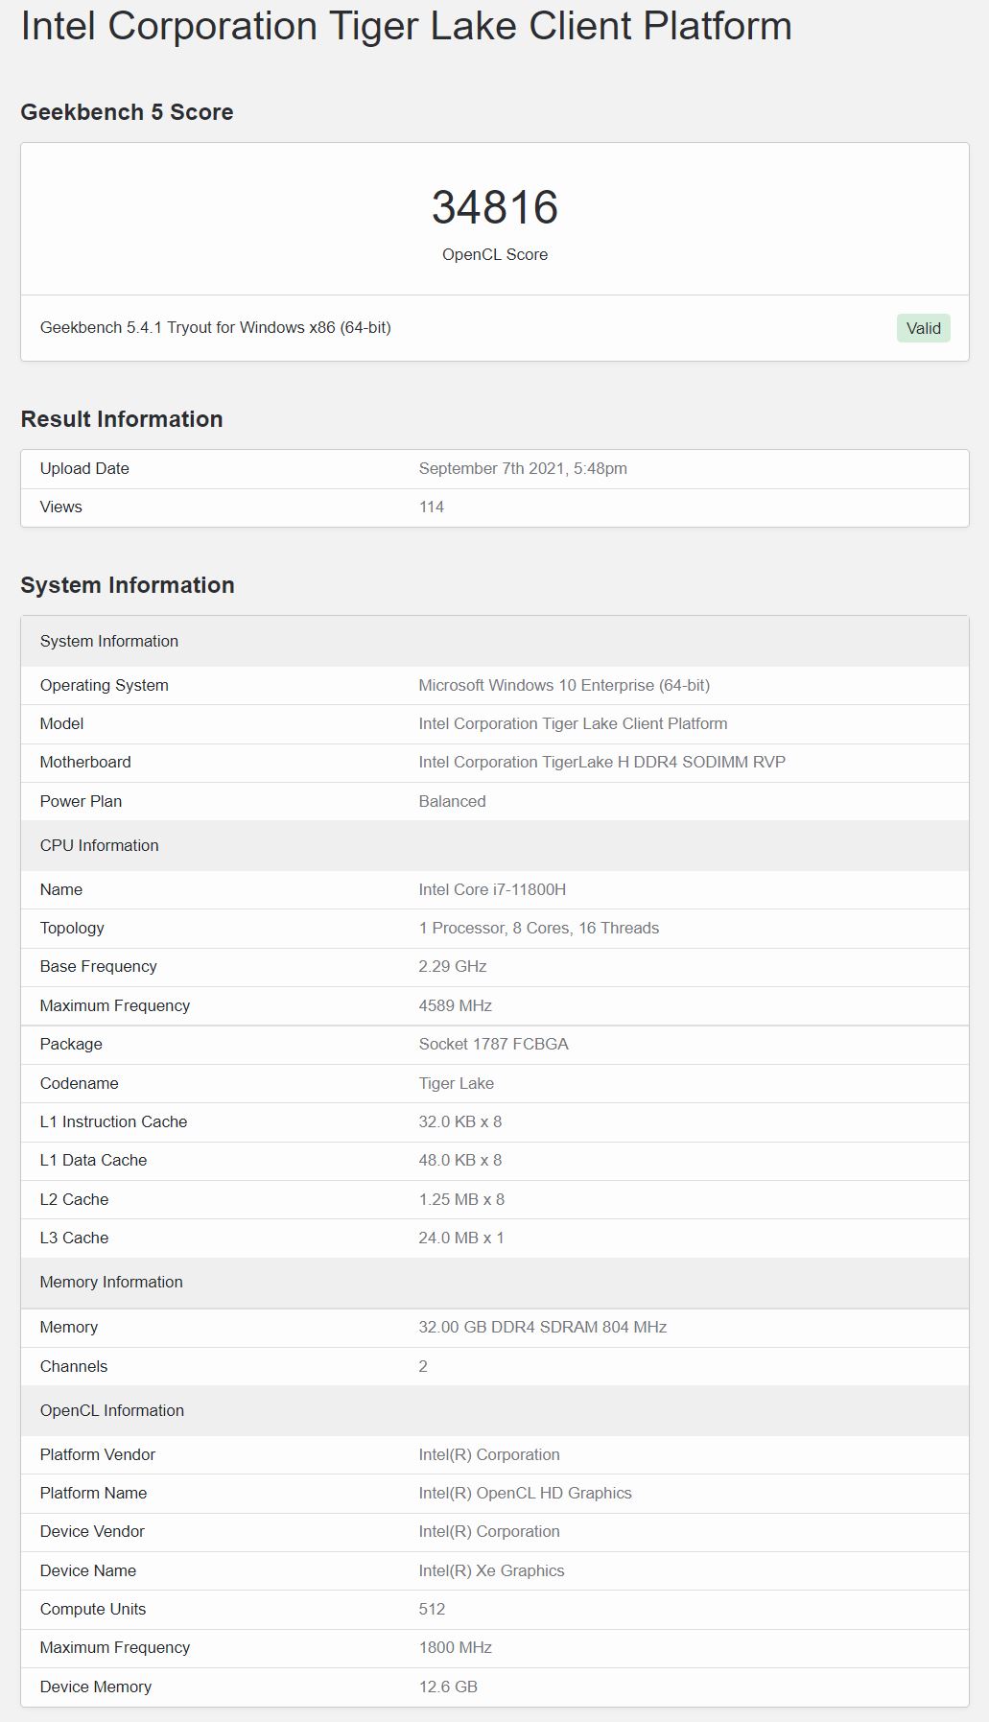Click the System Information table header row

click(x=495, y=641)
